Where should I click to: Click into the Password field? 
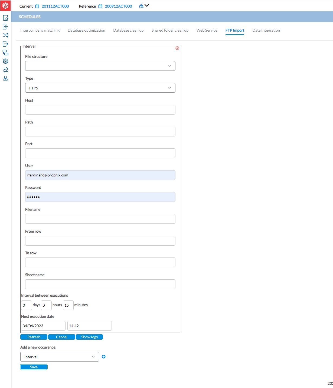[100, 197]
